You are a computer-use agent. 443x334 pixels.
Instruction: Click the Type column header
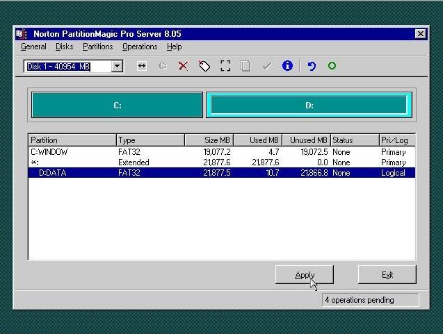[151, 140]
